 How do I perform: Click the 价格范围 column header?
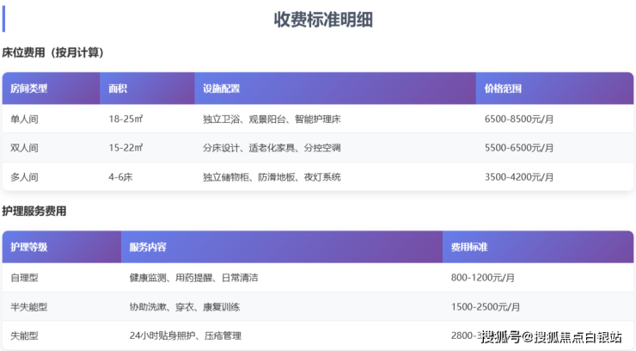(503, 89)
